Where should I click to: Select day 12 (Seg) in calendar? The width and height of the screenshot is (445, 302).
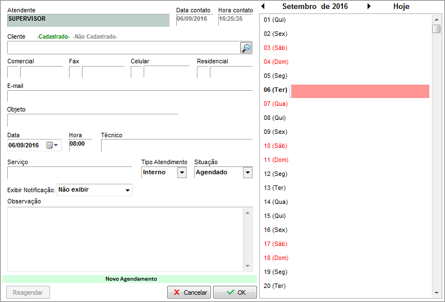point(276,174)
